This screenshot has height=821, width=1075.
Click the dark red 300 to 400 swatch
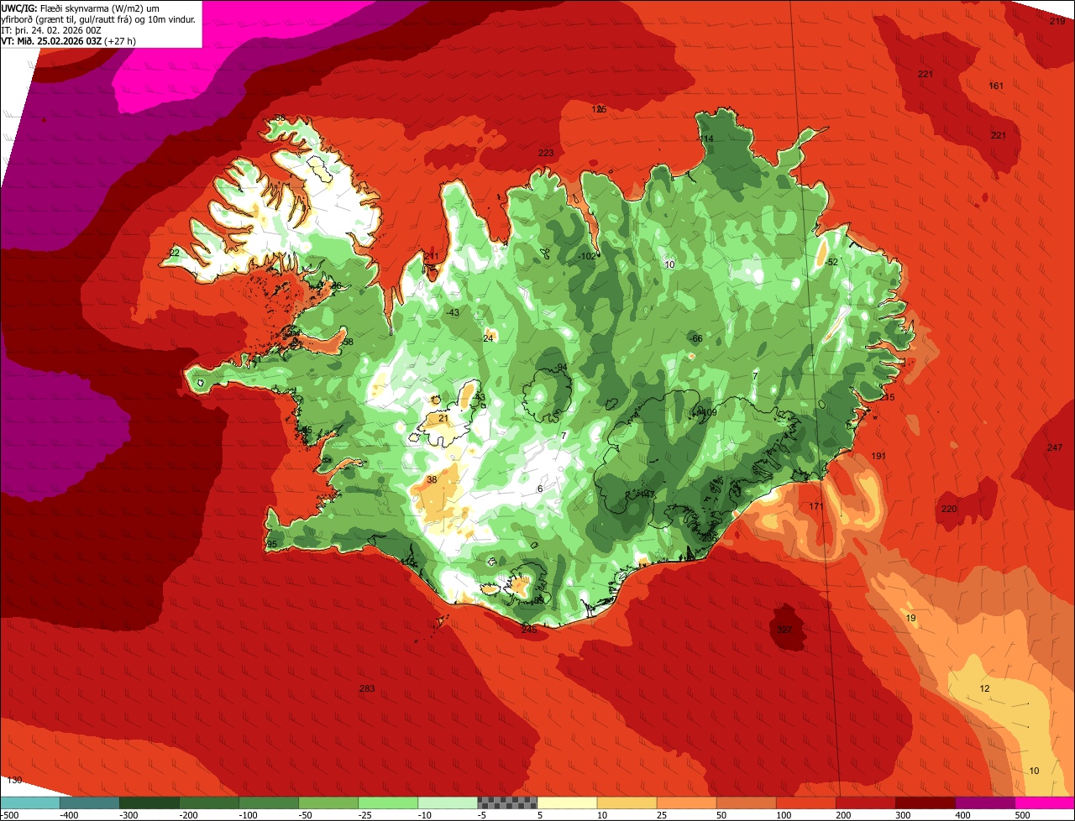(x=926, y=802)
